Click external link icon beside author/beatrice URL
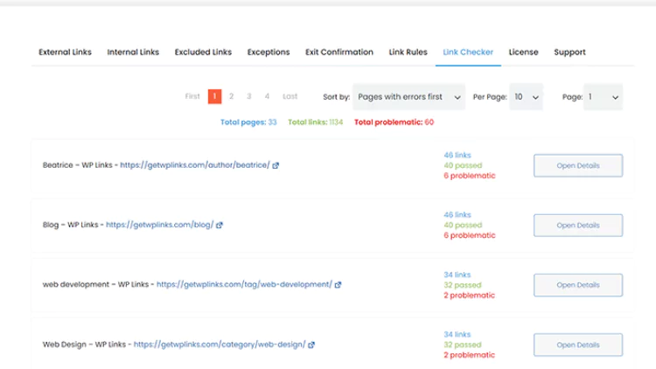Screen dimensions: 656x369 [276, 165]
